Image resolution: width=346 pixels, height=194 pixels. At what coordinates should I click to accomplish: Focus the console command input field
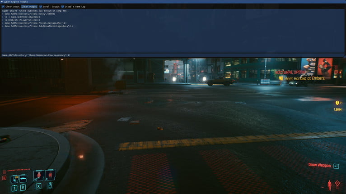point(173,55)
